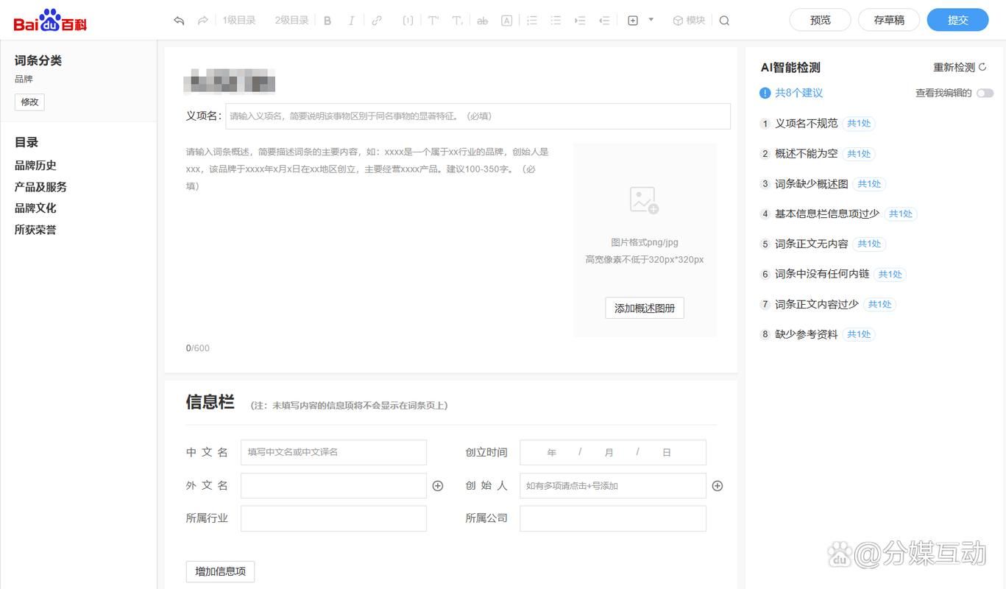Apply subscript formatting
The image size is (1006, 589).
tap(457, 21)
